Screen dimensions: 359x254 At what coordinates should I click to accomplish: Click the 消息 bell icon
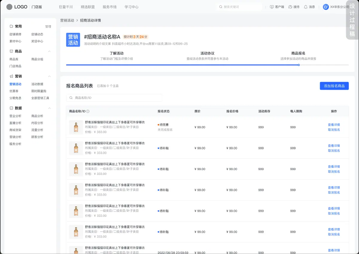tap(306, 7)
